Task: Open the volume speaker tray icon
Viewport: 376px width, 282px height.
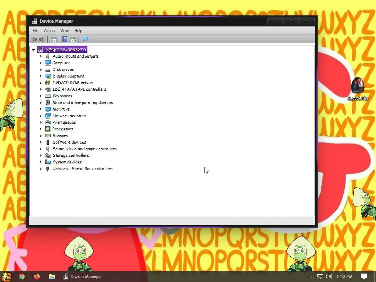Action: [x=329, y=276]
